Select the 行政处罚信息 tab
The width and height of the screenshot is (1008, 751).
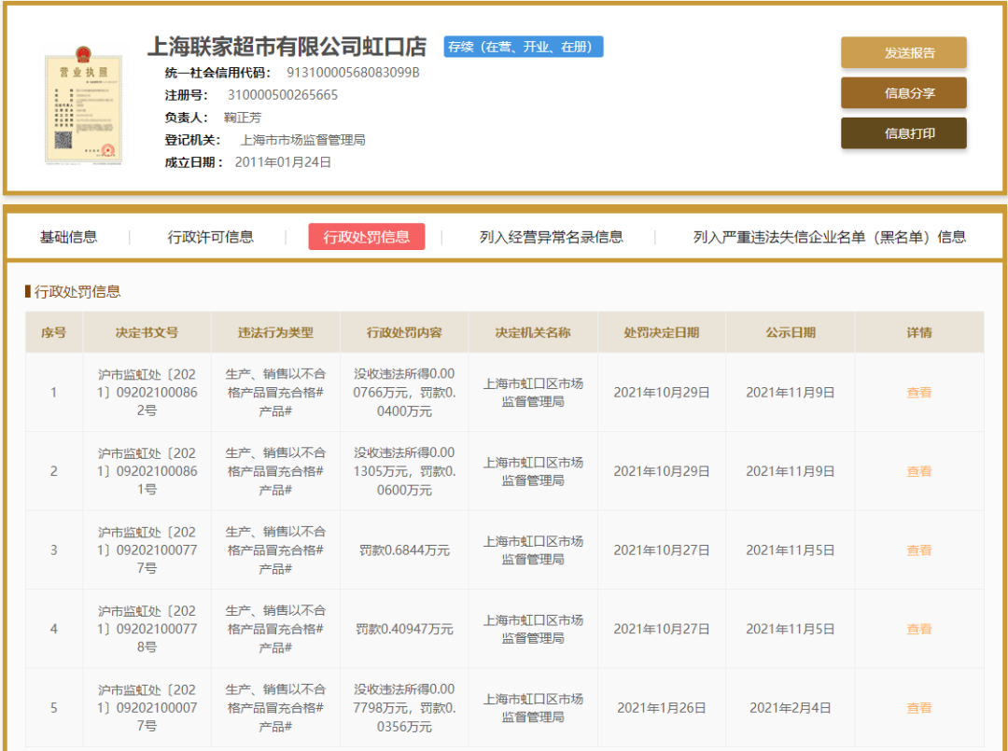pyautogui.click(x=367, y=237)
